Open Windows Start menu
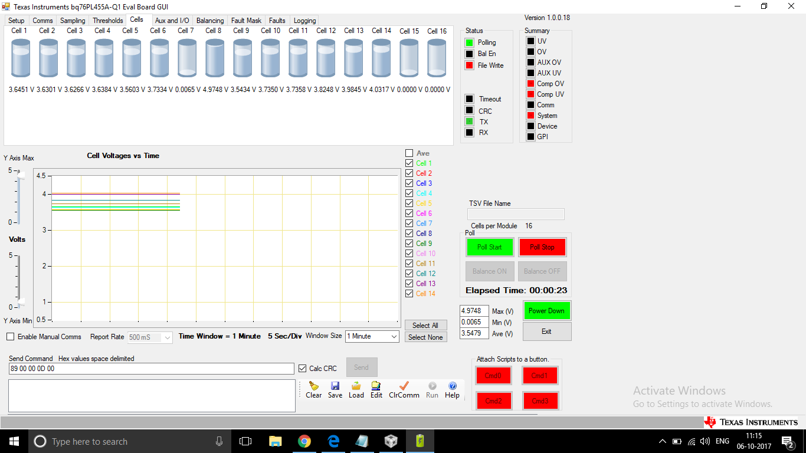The width and height of the screenshot is (806, 453). pos(14,441)
